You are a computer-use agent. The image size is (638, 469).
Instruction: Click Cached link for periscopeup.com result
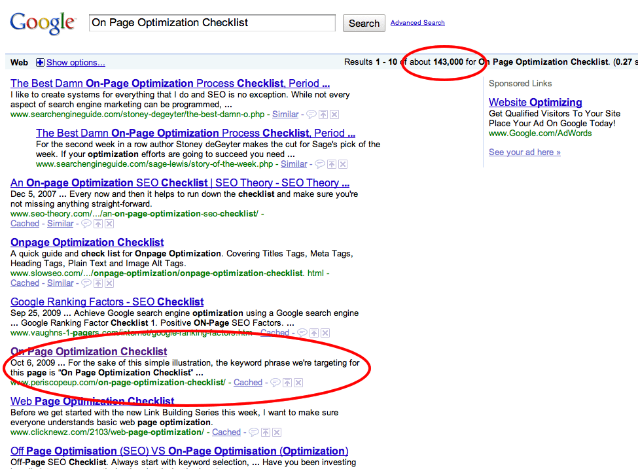pyautogui.click(x=248, y=383)
